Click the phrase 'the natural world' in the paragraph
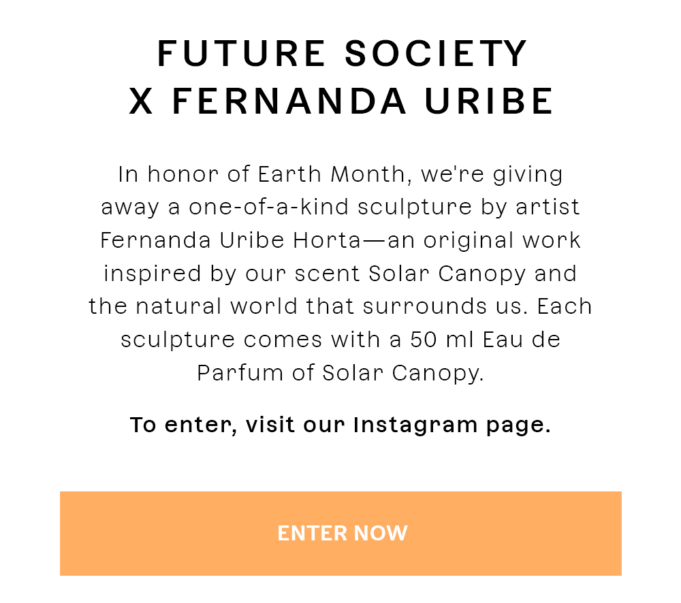The height and width of the screenshot is (603, 681). pos(193,306)
